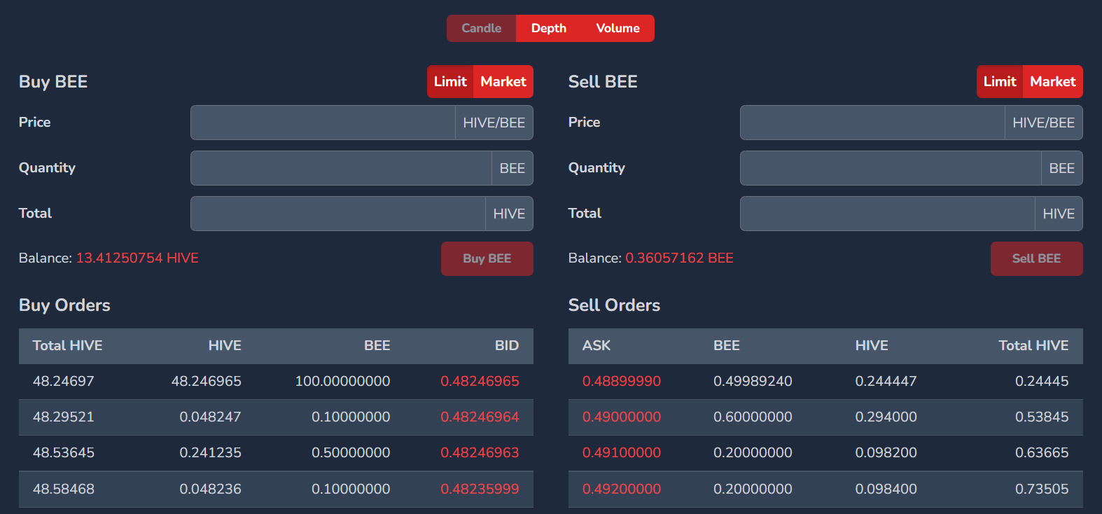Click the Buy BEE submit button
Screen dimensions: 1102x514
tap(487, 258)
